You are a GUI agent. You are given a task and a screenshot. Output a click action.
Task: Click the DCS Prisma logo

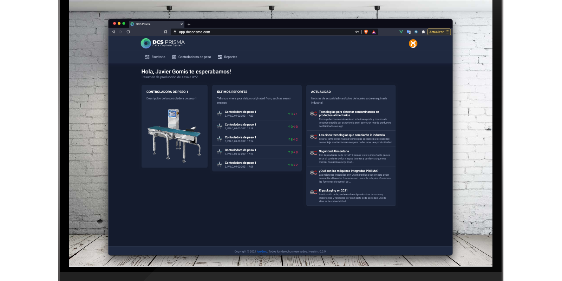(x=163, y=43)
